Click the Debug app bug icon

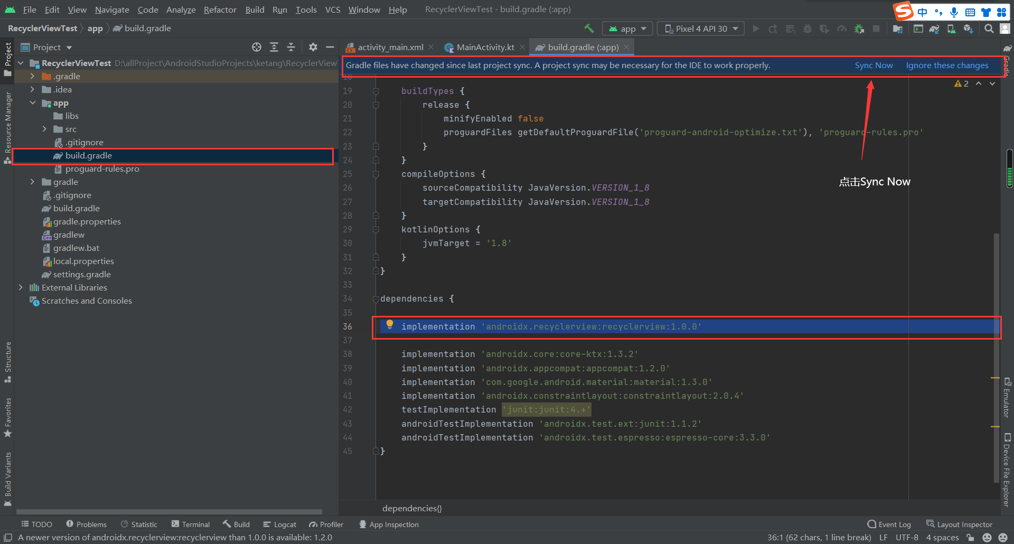808,29
